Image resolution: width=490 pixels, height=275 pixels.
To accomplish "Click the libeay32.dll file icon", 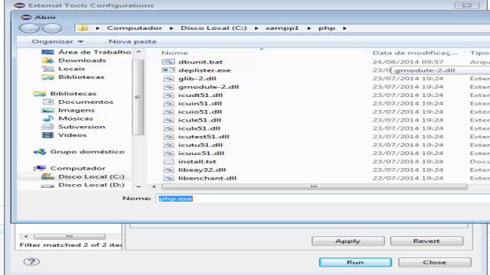I will 168,170.
